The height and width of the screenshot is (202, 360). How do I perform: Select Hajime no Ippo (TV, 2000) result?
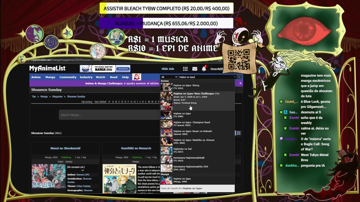(x=197, y=115)
